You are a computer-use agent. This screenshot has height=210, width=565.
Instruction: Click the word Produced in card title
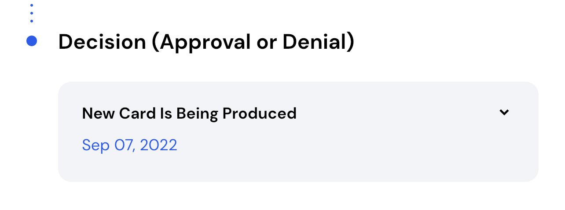(x=259, y=113)
